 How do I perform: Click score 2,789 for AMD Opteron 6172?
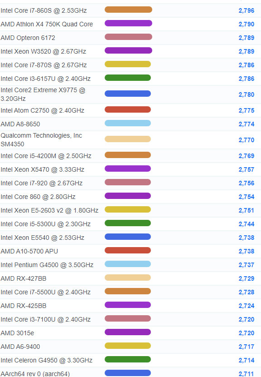pyautogui.click(x=246, y=38)
